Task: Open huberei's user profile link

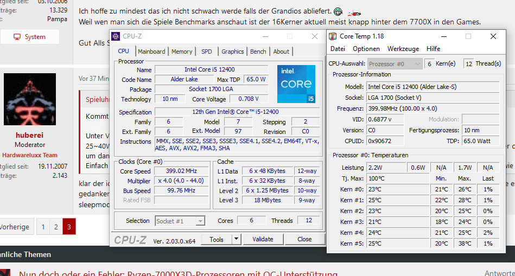Action: tap(29, 135)
